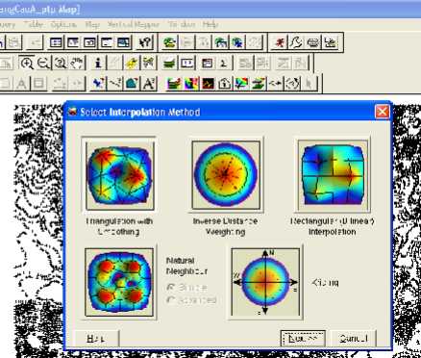
Task: Select the Text tool letter A icon
Action: click(21, 84)
